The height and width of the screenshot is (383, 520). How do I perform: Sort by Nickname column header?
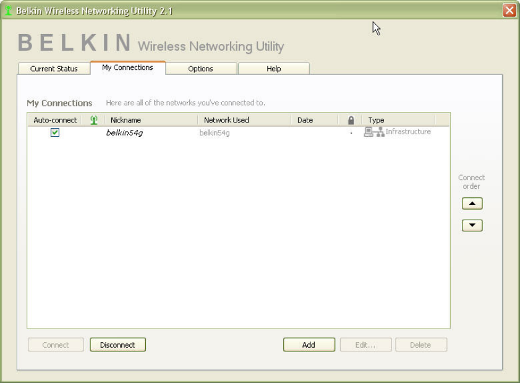pos(151,120)
